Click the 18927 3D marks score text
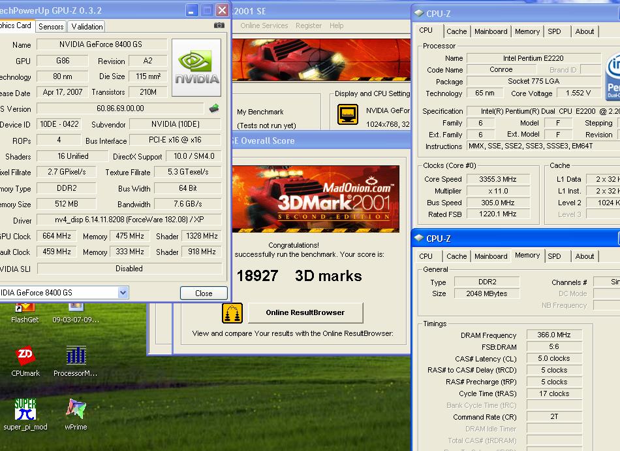 point(299,276)
